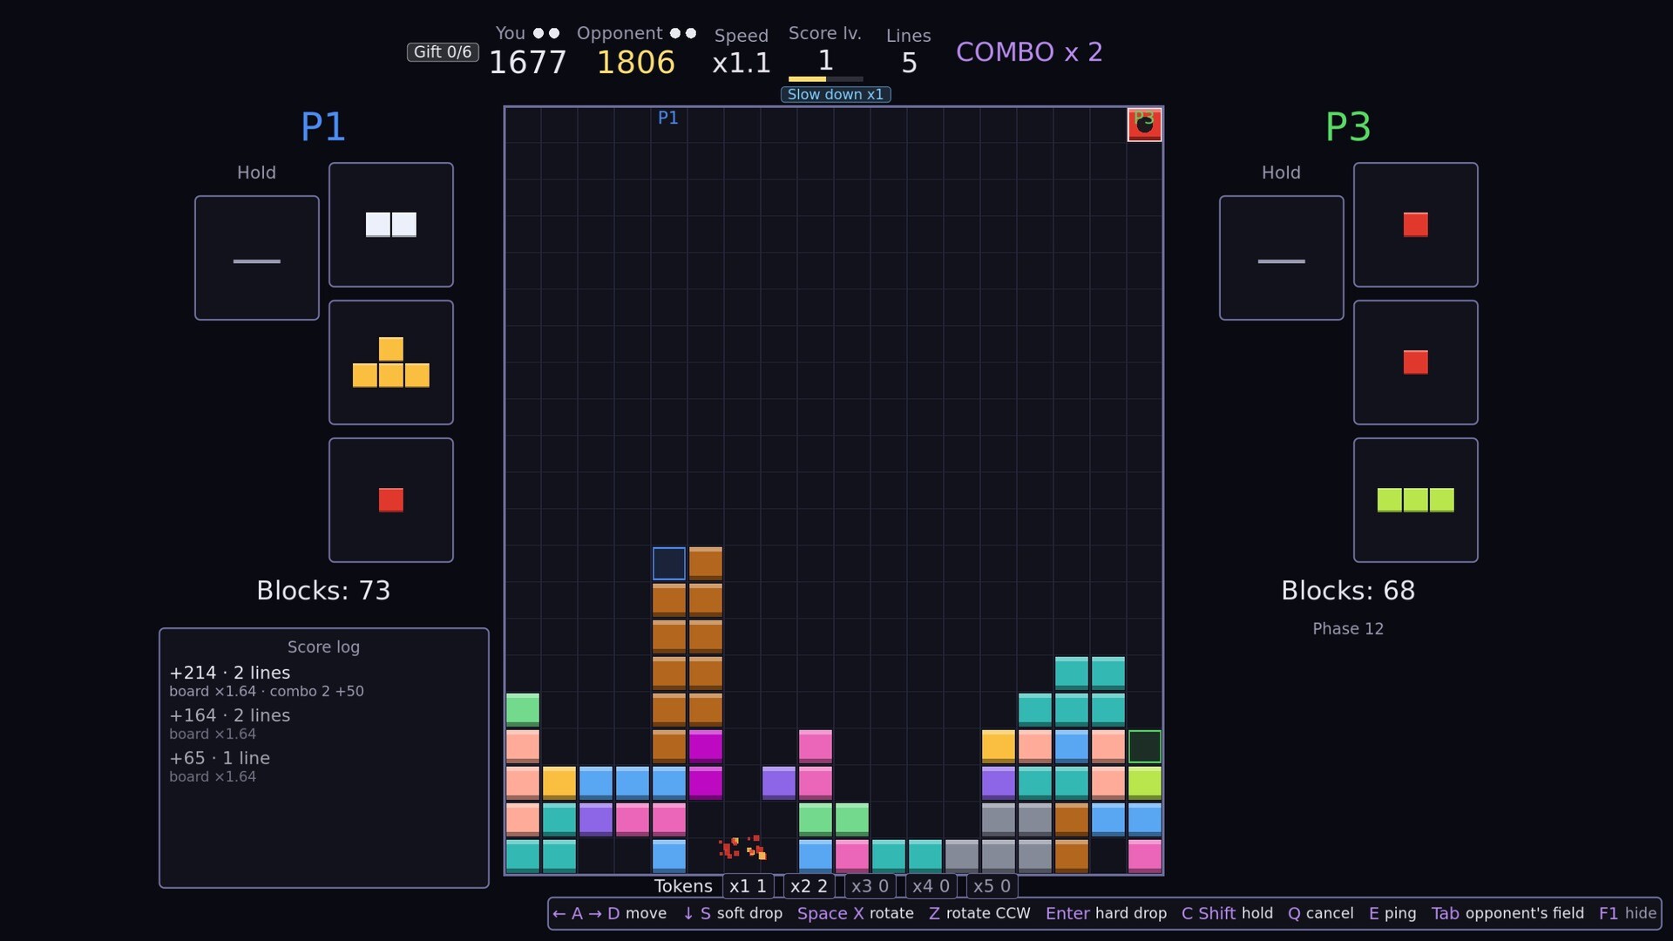Click your score 1677
Image resolution: width=1673 pixels, height=941 pixels.
pos(527,63)
